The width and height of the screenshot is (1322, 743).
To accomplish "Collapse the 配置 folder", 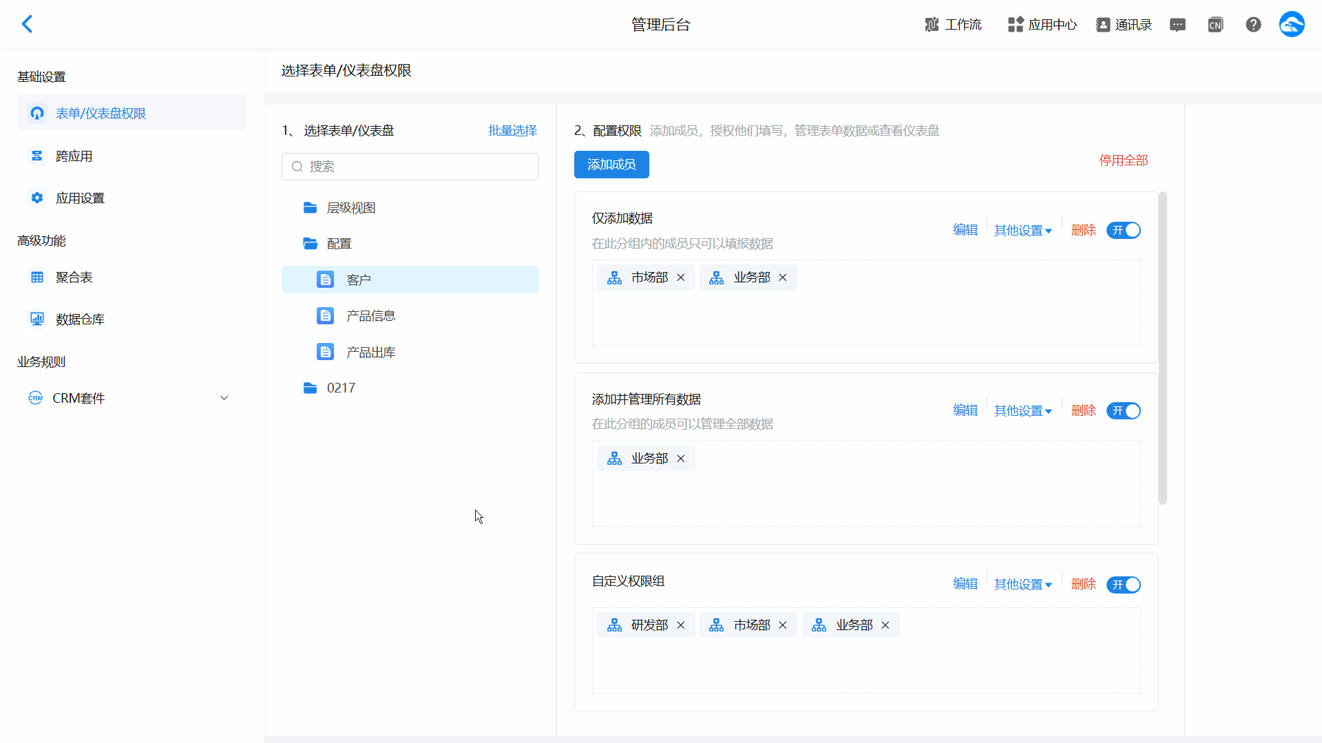I will coord(311,244).
